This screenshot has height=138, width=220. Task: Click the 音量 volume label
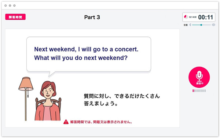point(186,25)
